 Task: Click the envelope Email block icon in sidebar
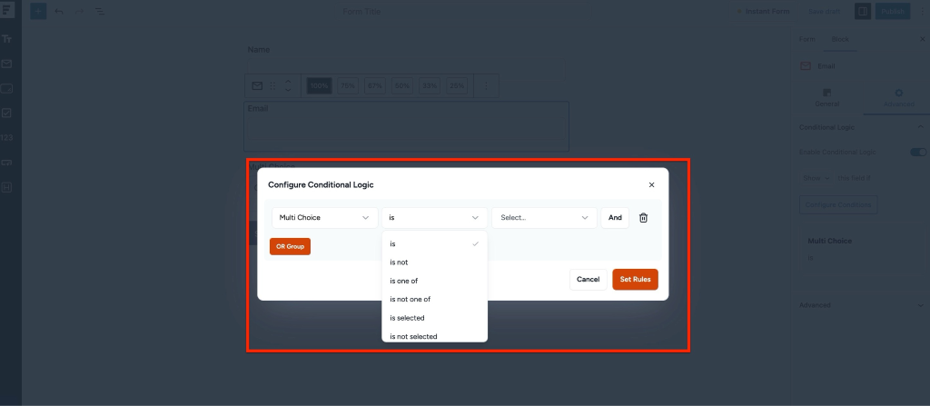tap(6, 64)
